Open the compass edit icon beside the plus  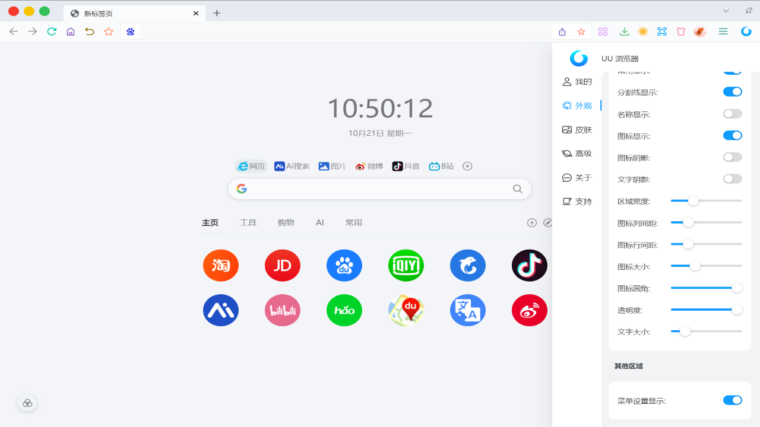[x=547, y=222]
